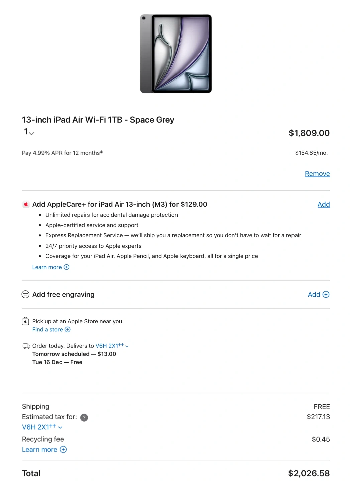Click the delivery truck icon
The width and height of the screenshot is (352, 481).
[26, 346]
